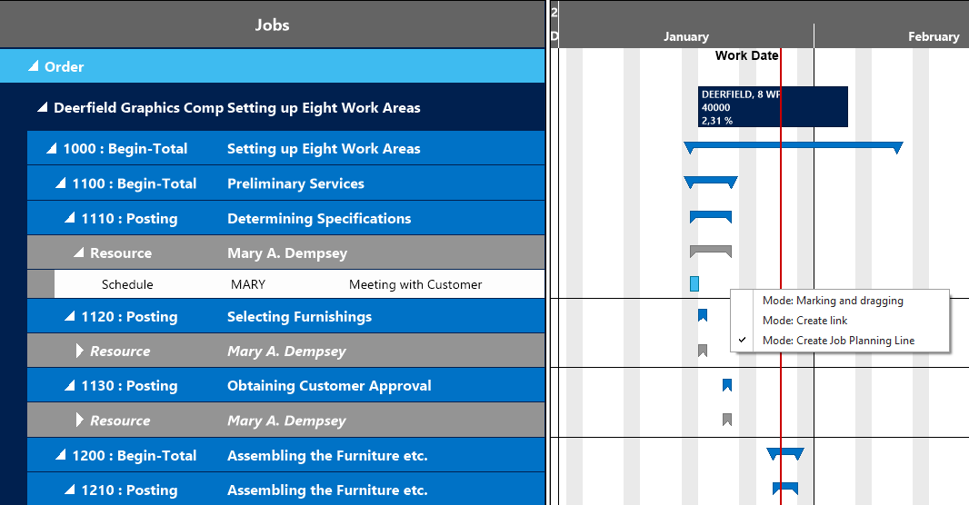
Task: Click the February month header
Action: (x=933, y=37)
